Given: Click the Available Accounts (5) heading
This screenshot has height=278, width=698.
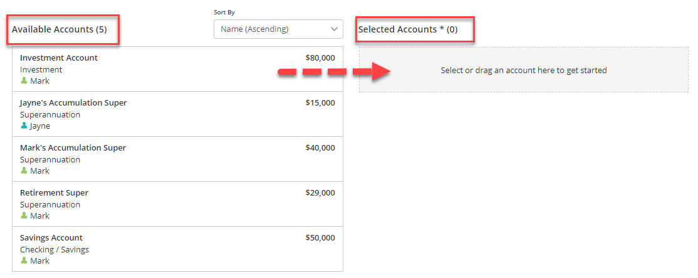Looking at the screenshot, I should pyautogui.click(x=59, y=30).
